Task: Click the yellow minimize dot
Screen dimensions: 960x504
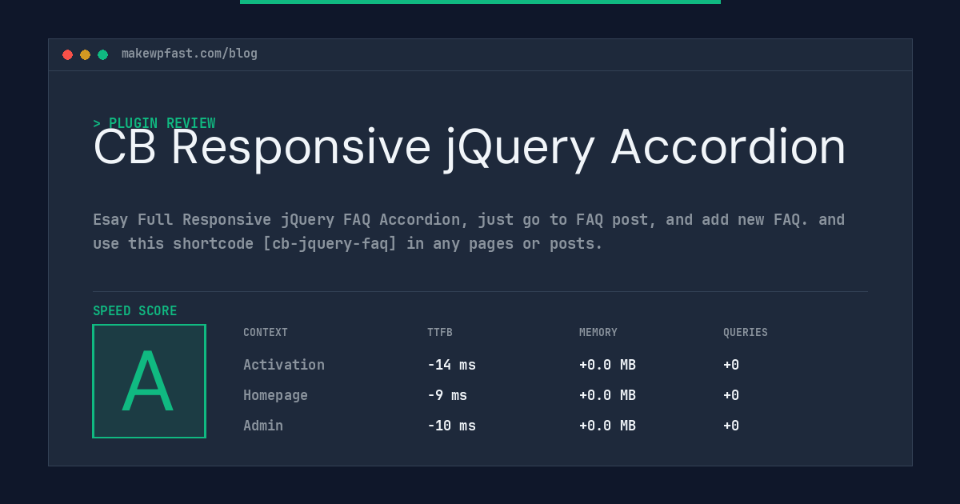Action: coord(85,54)
